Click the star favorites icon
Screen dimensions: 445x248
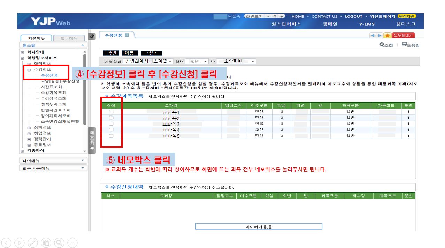tap(387, 35)
